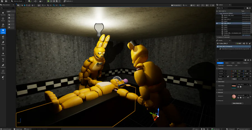Open the Content Drawer
Viewport: 252px width, 130px height.
(x=6, y=129)
